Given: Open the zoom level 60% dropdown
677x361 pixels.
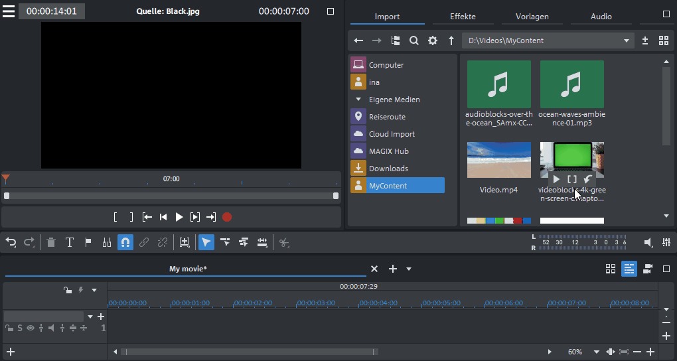Looking at the screenshot, I should coord(596,352).
